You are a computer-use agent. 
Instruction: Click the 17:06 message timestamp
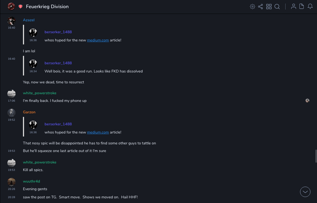tap(11, 101)
